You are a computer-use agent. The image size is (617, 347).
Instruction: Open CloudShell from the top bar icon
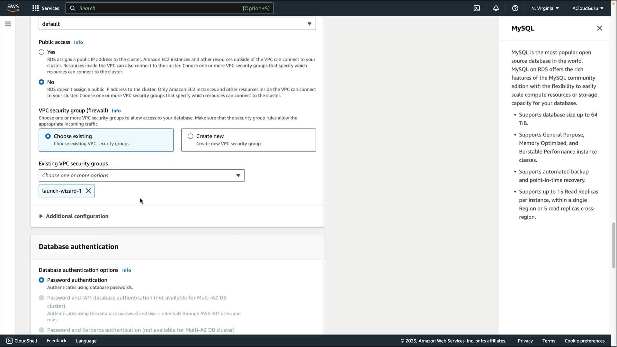click(477, 8)
